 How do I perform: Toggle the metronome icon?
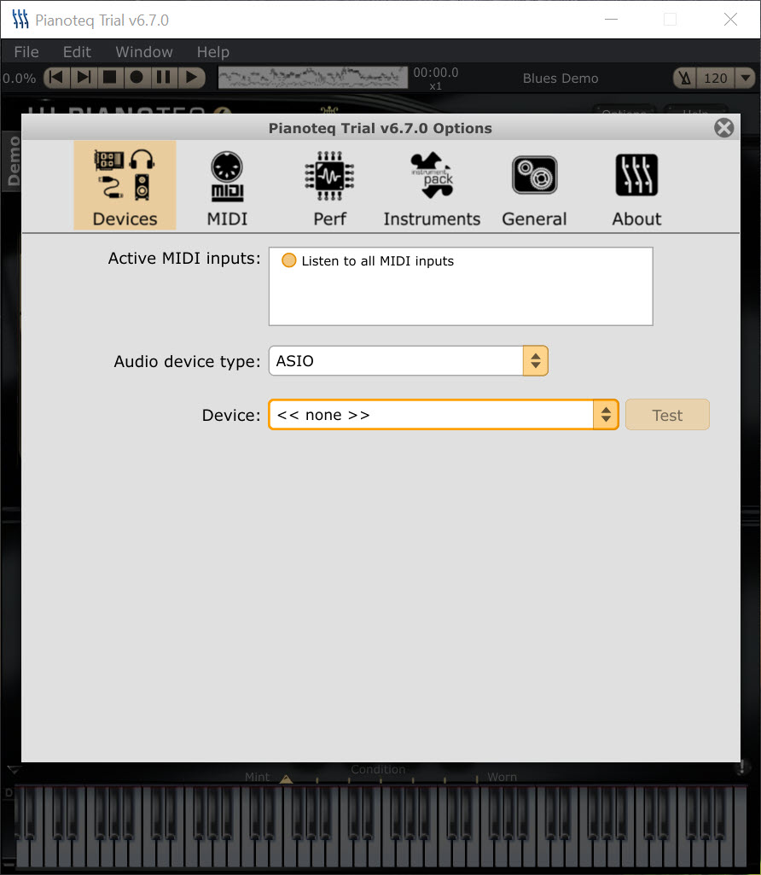click(685, 79)
